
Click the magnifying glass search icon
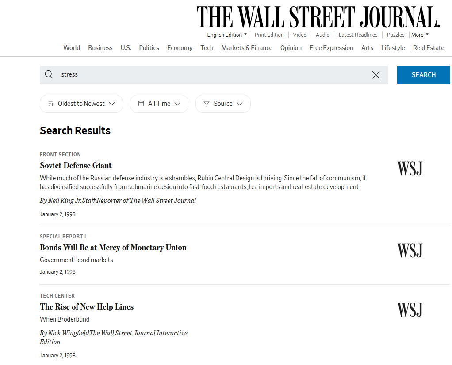click(x=49, y=75)
